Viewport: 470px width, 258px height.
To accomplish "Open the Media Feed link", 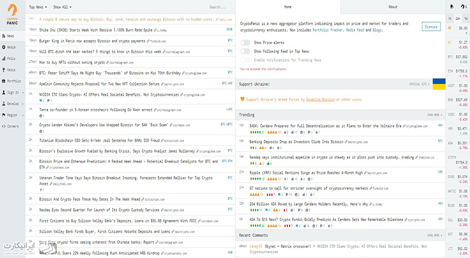I will 355,30.
